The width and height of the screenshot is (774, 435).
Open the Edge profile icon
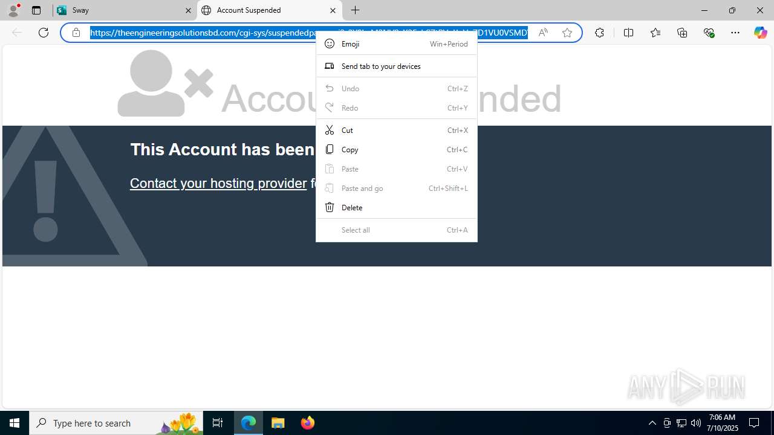coord(13,10)
